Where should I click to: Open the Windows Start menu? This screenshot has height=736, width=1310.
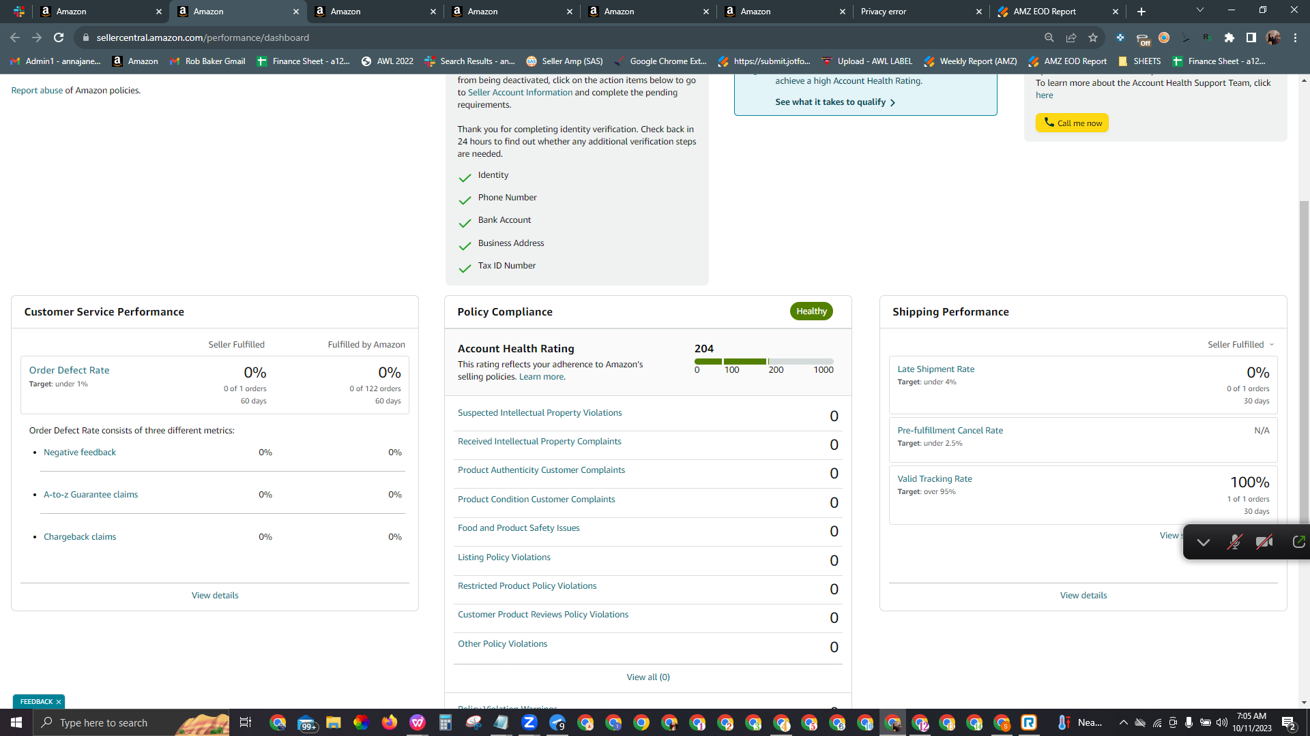16,722
